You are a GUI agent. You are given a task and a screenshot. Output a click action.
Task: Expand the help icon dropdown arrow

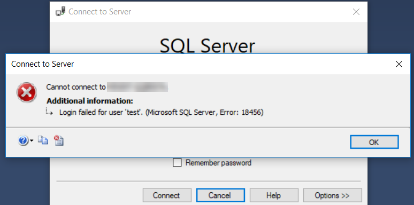pos(32,141)
